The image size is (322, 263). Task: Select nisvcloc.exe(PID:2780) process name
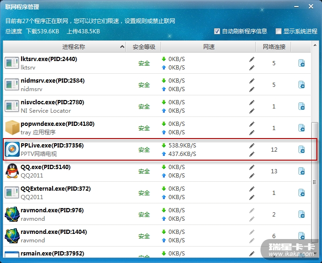pyautogui.click(x=53, y=102)
